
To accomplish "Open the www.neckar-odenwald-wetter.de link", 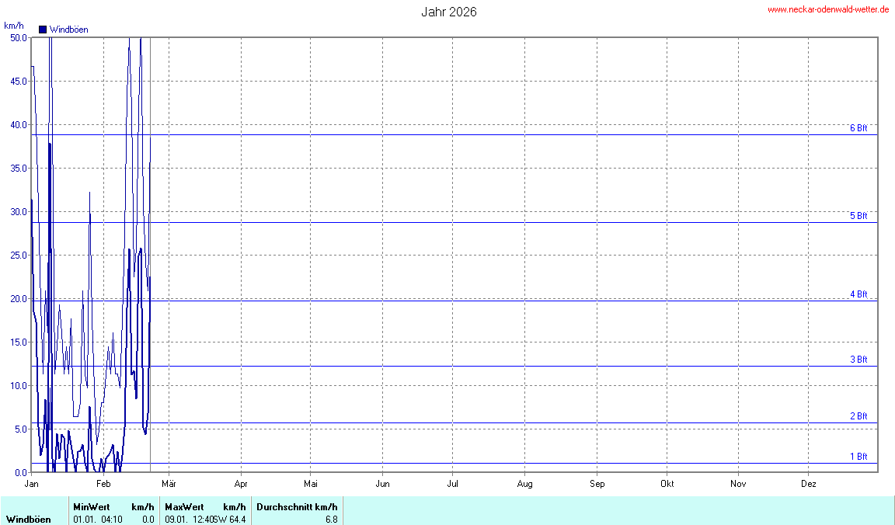I will [828, 10].
